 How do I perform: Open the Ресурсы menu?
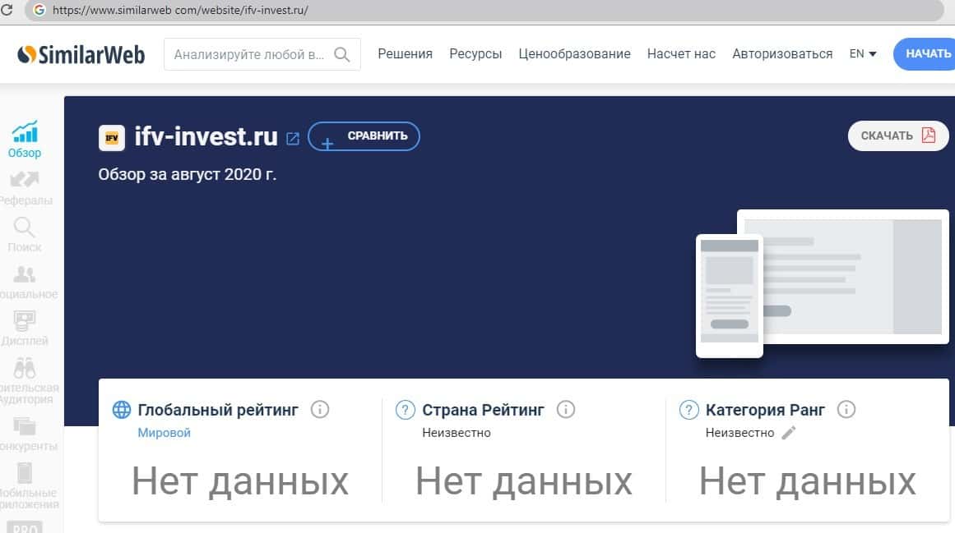tap(475, 53)
